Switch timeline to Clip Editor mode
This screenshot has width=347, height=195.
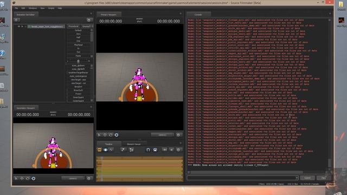coord(99,150)
